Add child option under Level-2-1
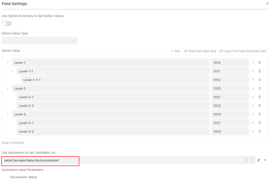Screen dimensions: 270x181 coord(253,97)
